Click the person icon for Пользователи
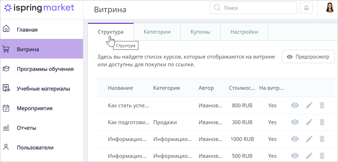 6,147
